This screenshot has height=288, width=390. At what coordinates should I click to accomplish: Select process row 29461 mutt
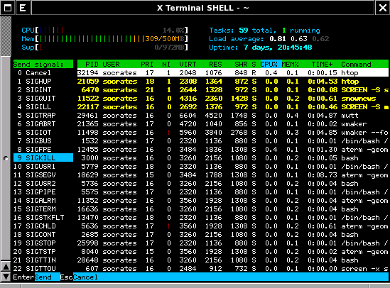click(x=233, y=116)
